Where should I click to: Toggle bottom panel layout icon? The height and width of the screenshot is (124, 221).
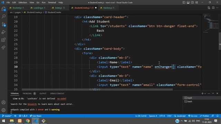tap(188, 2)
